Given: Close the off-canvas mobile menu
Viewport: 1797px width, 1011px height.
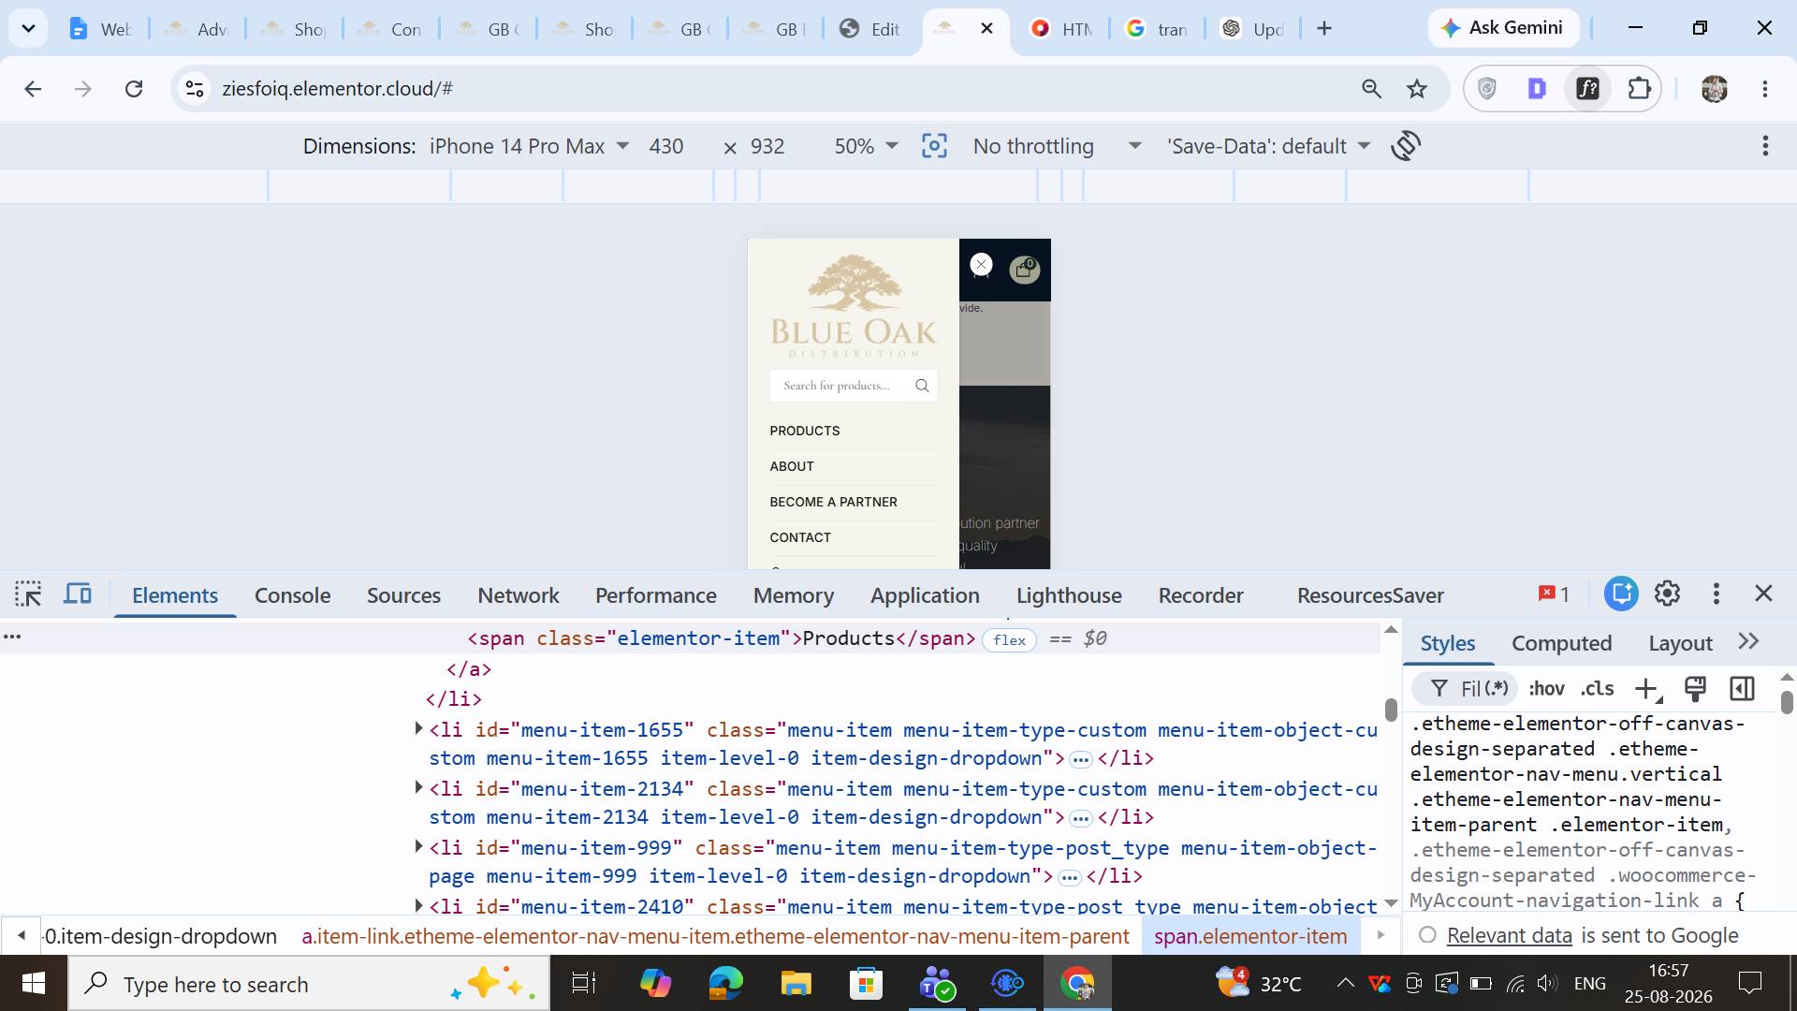Looking at the screenshot, I should tap(981, 265).
